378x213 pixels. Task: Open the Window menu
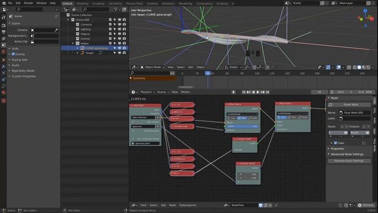click(41, 3)
